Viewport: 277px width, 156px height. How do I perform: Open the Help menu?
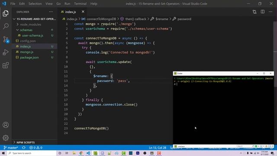pos(94,3)
